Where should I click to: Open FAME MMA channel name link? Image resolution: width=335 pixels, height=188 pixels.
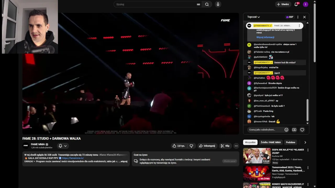coord(38,144)
